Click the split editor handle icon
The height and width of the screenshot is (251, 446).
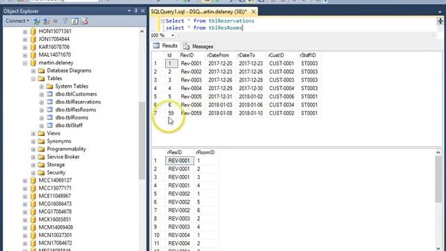(440, 21)
